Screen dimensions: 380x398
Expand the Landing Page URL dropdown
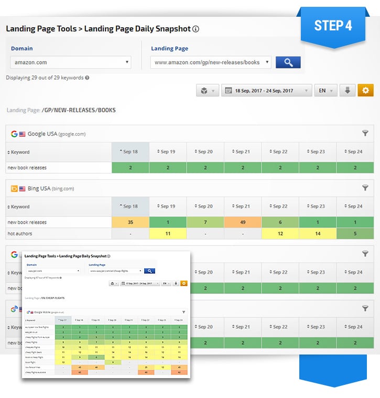pos(211,62)
